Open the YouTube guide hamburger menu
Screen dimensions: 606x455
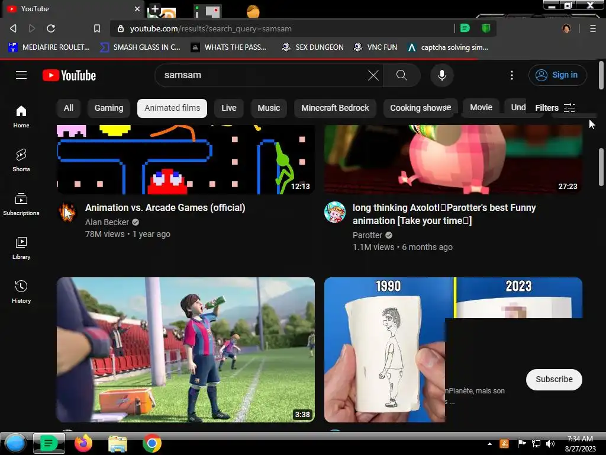[21, 75]
